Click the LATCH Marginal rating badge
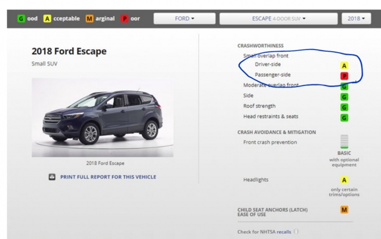The width and height of the screenshot is (381, 239). point(344,209)
